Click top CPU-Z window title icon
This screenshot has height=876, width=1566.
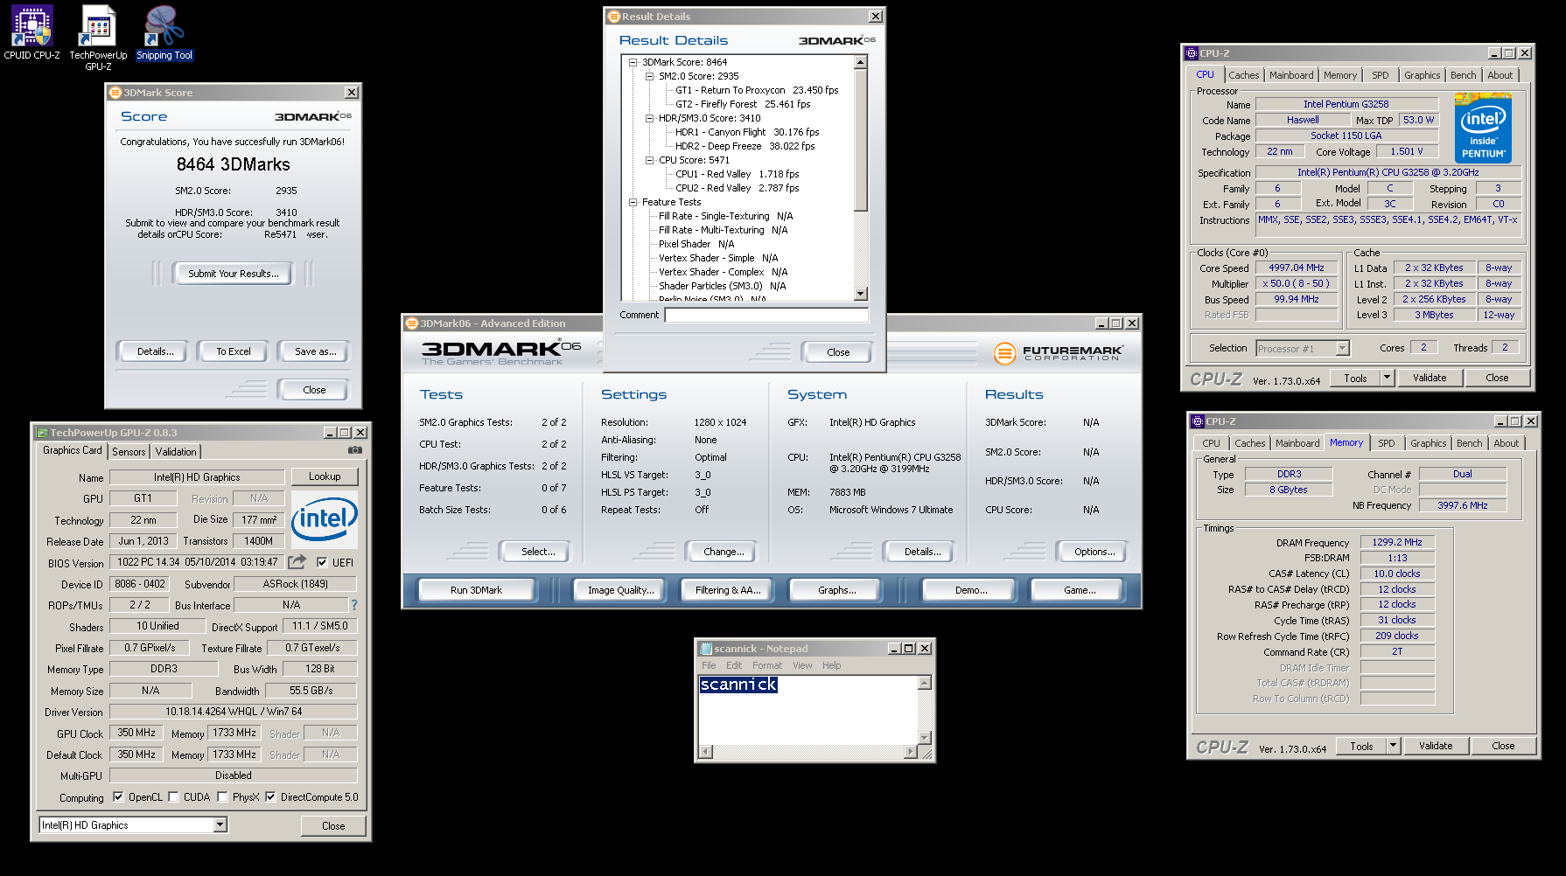[x=1192, y=53]
